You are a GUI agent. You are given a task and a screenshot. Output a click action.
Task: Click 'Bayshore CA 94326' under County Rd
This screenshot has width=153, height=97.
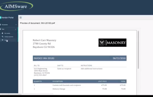(x=44, y=47)
